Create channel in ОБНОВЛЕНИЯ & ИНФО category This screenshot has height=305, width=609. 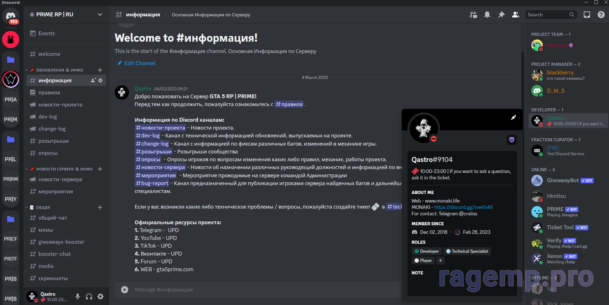tap(100, 70)
